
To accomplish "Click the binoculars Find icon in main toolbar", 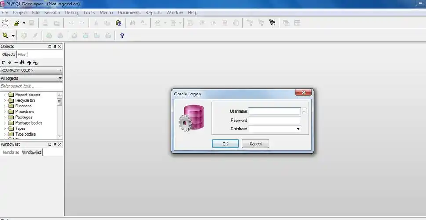I will pyautogui.click(x=132, y=23).
